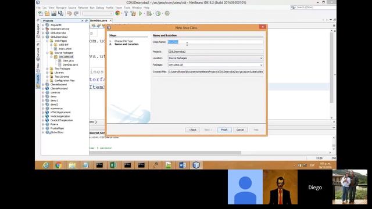Click the Save All toolbar icon
The image size is (372, 209).
[x=60, y=13]
